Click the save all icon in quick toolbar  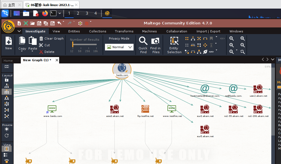pyautogui.click(x=46, y=23)
